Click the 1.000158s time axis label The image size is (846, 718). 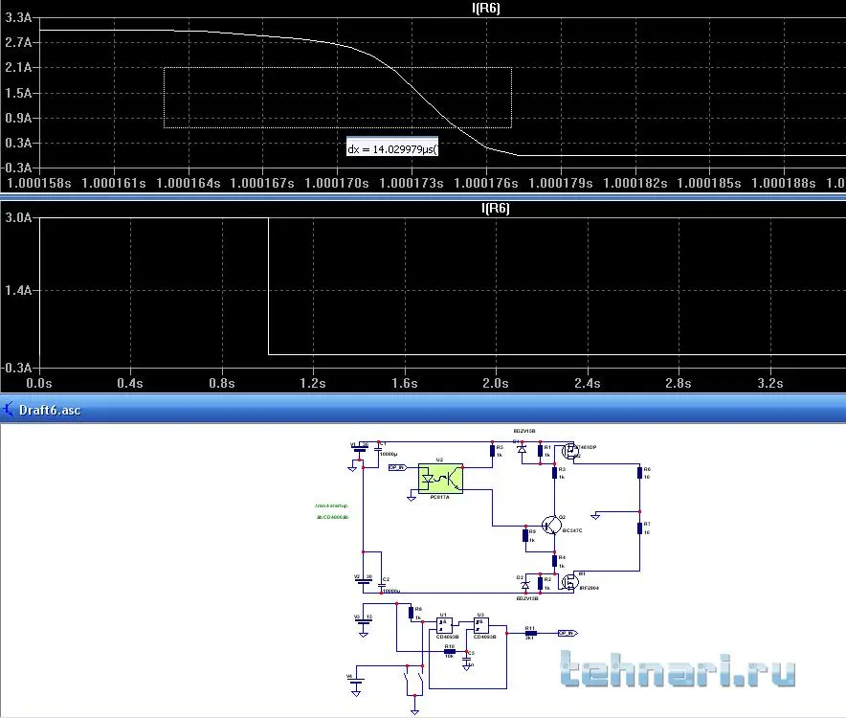click(x=39, y=184)
